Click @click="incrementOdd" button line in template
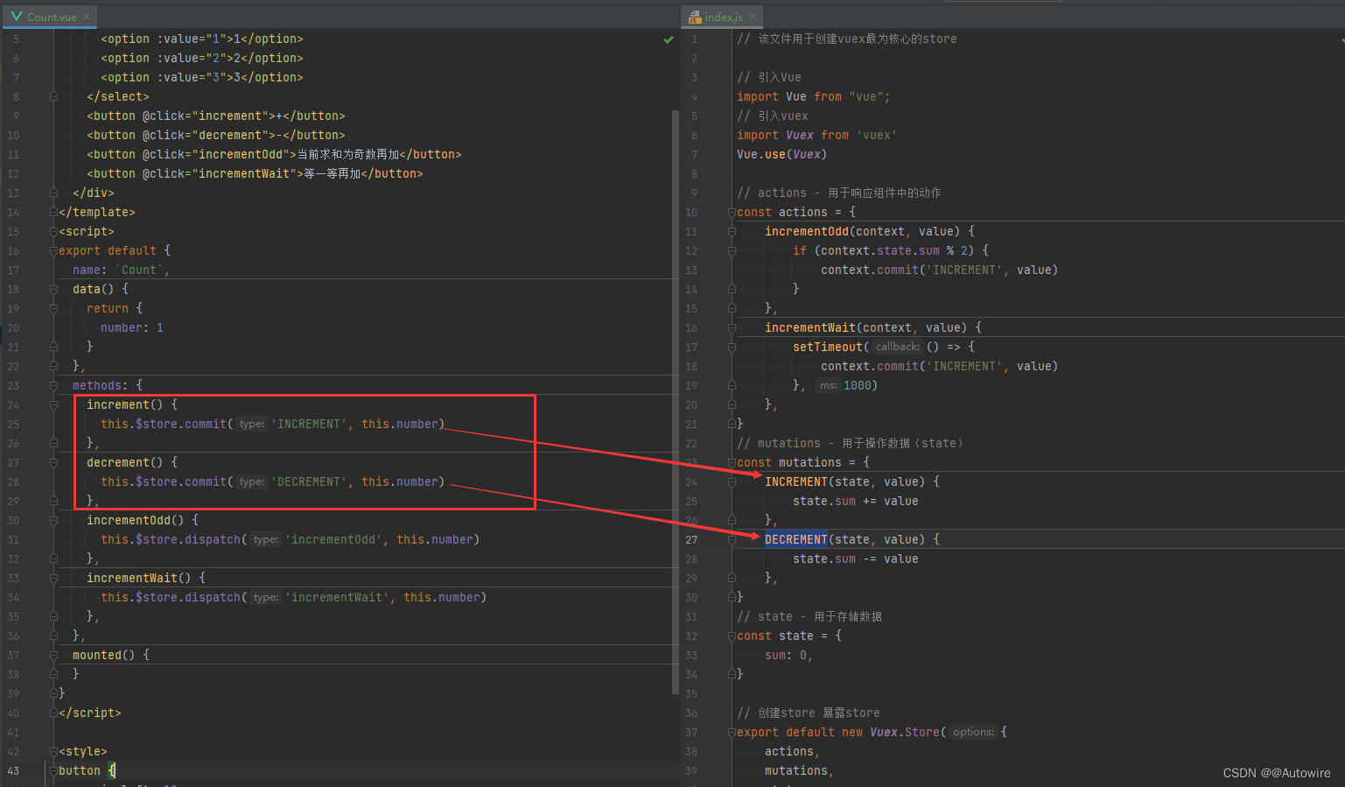Image resolution: width=1345 pixels, height=787 pixels. click(x=274, y=154)
